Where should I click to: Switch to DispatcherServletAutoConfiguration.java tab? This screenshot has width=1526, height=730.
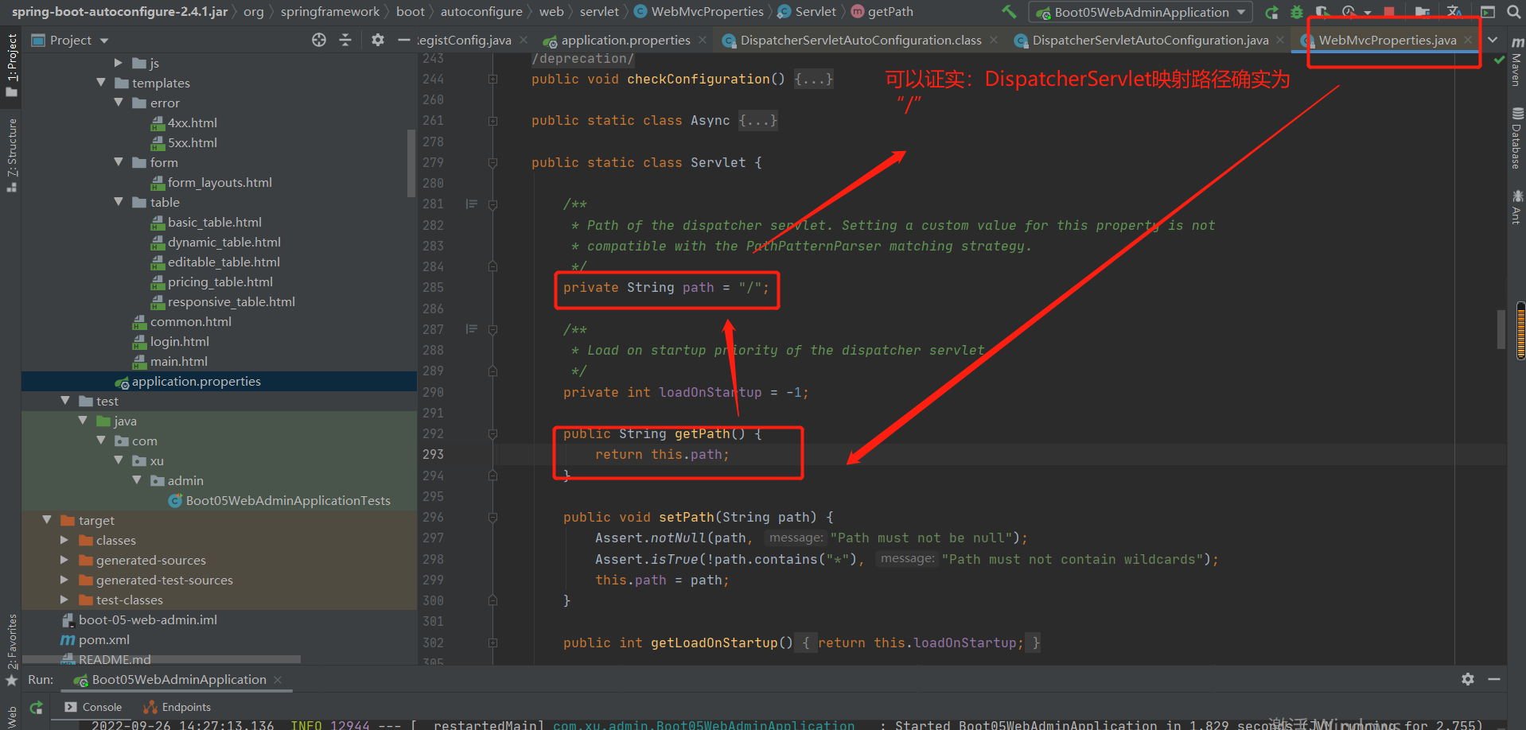(x=1150, y=40)
